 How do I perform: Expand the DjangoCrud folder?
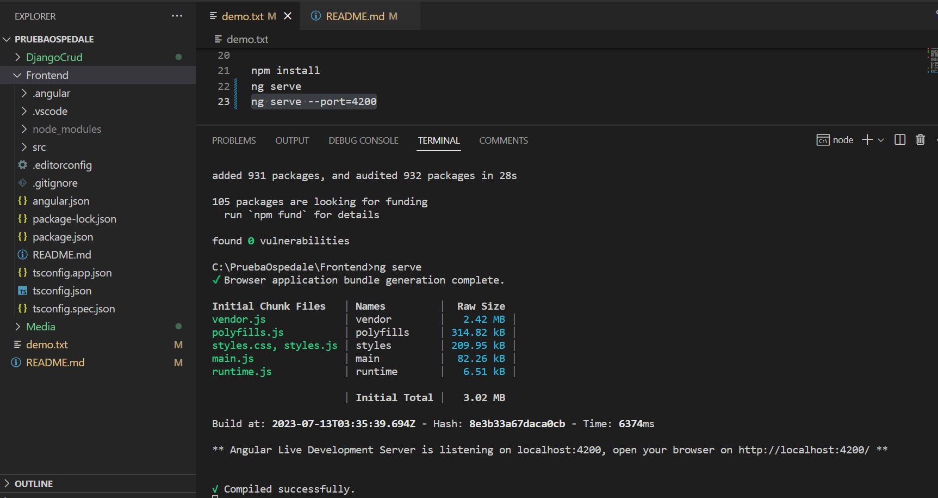coord(18,57)
